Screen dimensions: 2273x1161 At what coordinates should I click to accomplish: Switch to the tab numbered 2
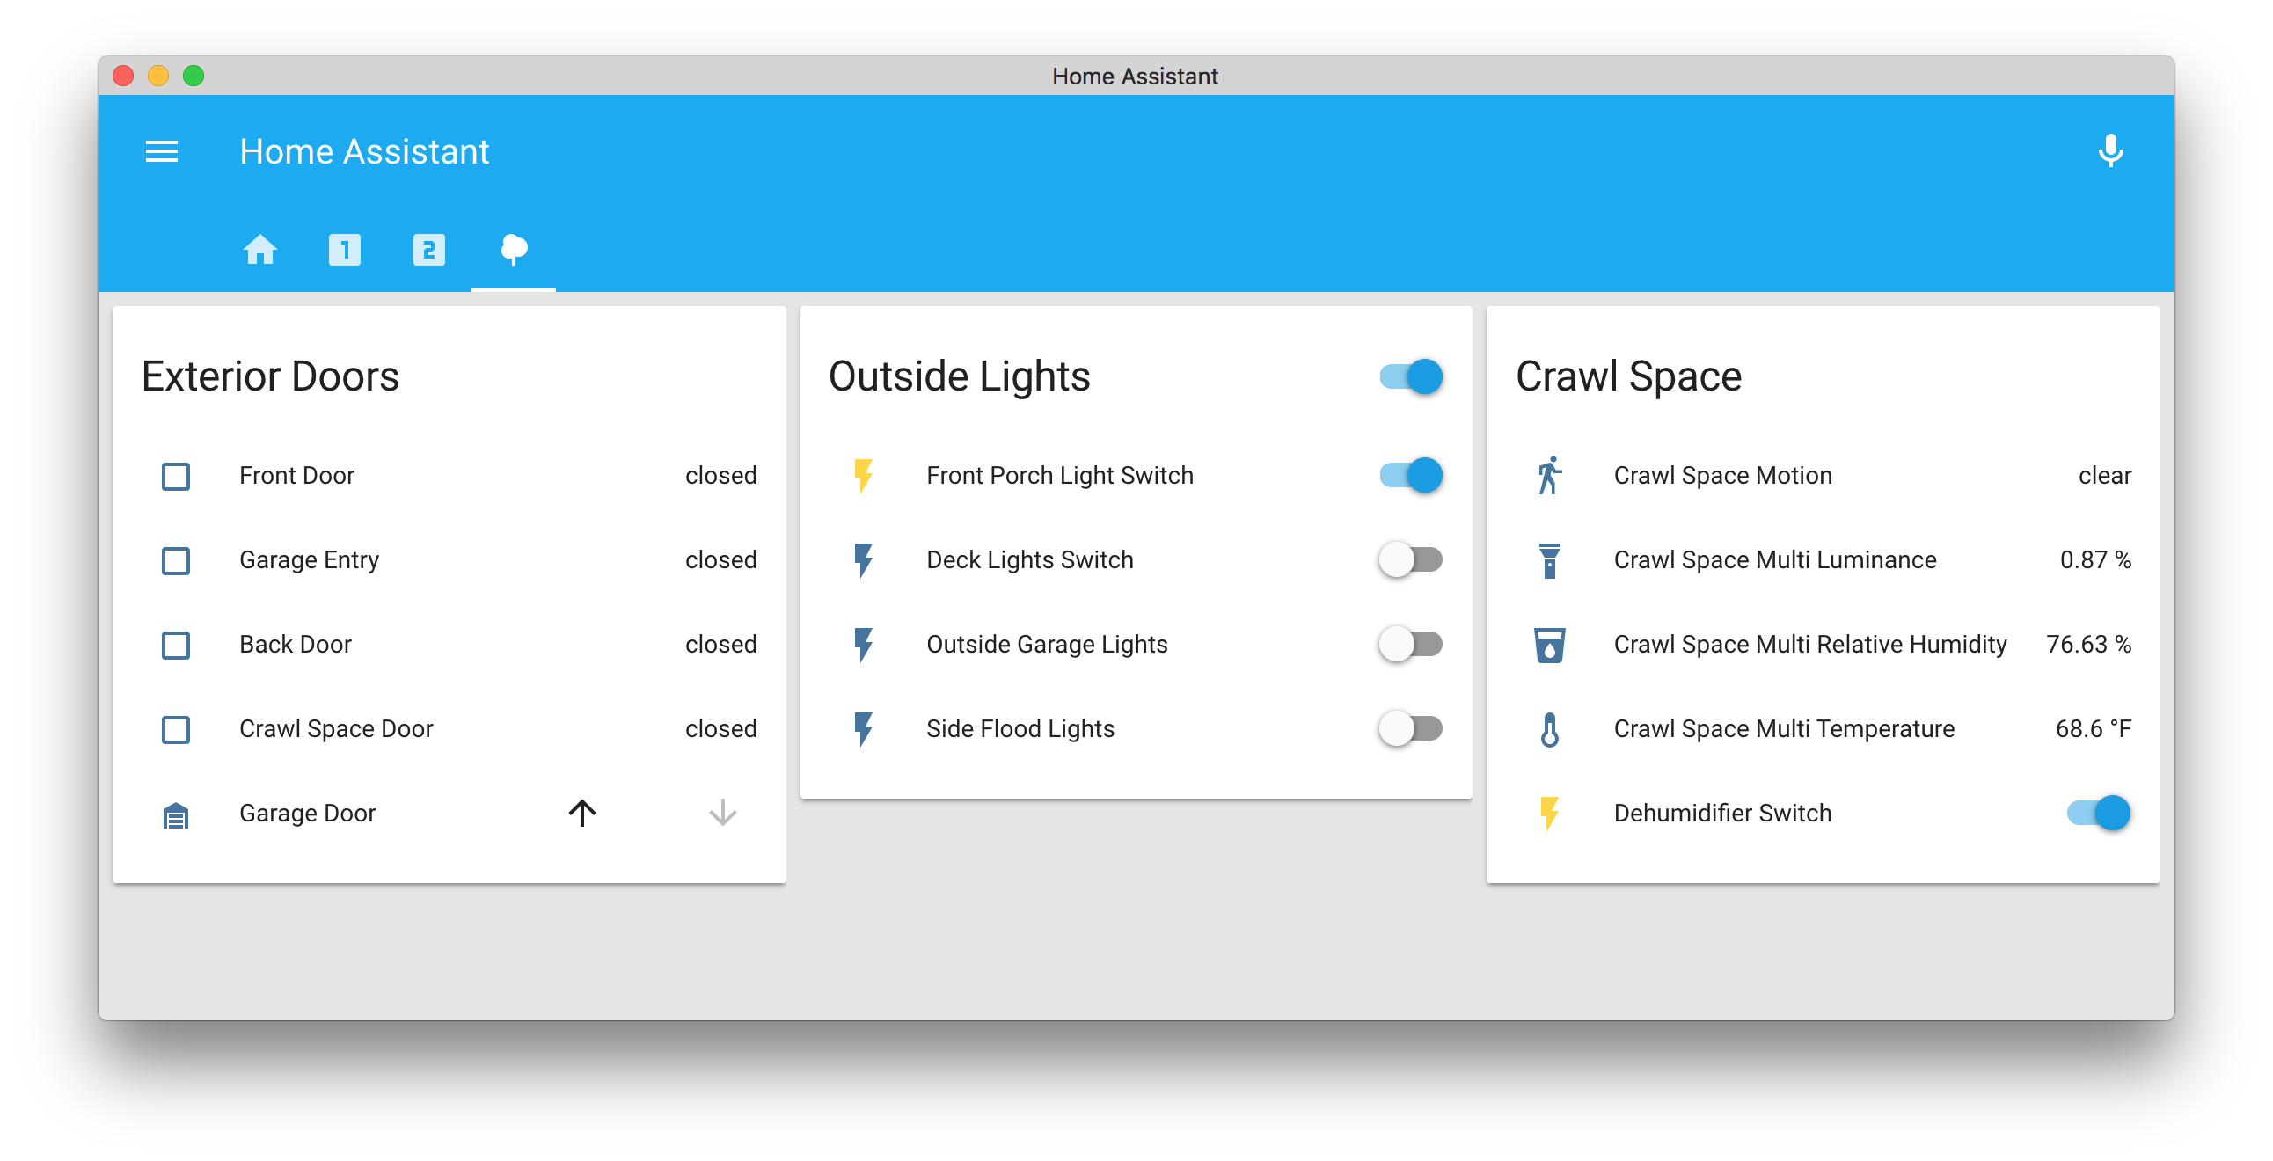(429, 250)
